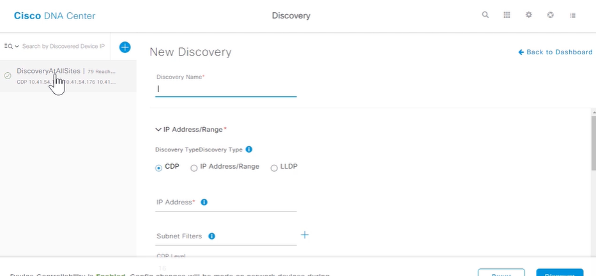Add a subnet filter with the plus icon
The height and width of the screenshot is (276, 596).
pos(305,235)
